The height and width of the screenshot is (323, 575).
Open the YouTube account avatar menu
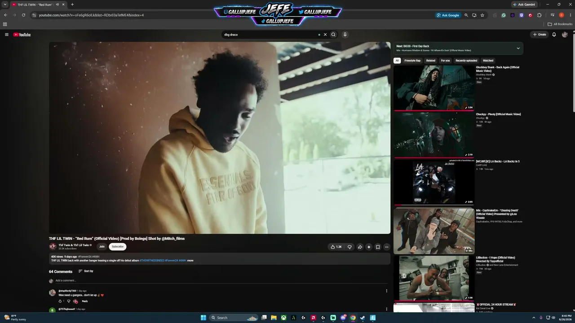point(565,35)
